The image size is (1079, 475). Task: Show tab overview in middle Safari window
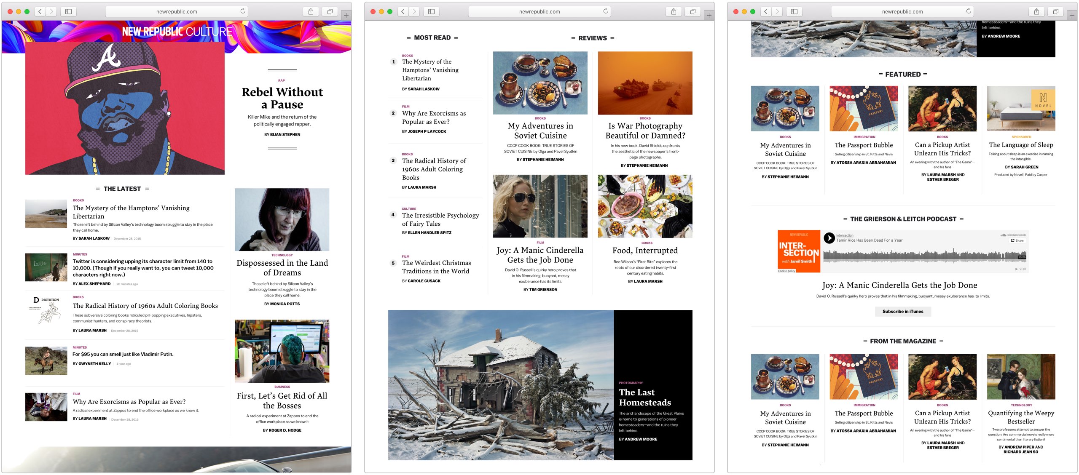pyautogui.click(x=692, y=11)
